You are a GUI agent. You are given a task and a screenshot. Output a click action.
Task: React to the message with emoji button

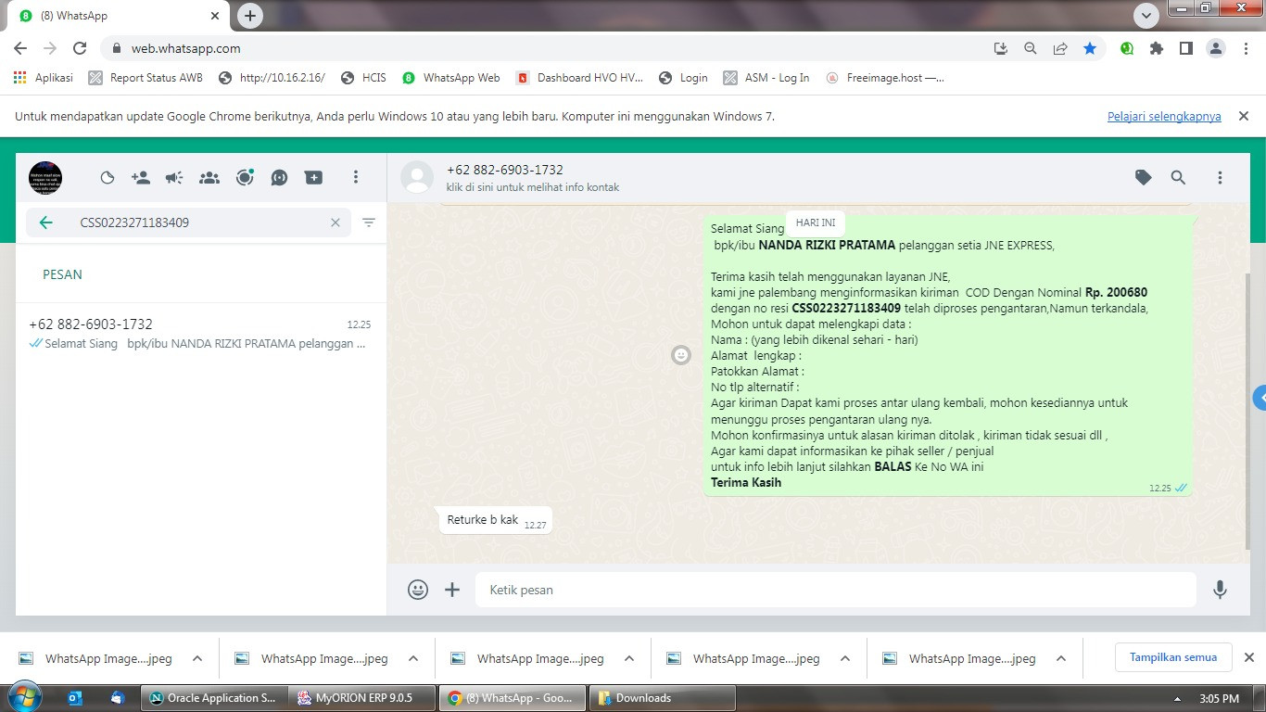pyautogui.click(x=681, y=354)
